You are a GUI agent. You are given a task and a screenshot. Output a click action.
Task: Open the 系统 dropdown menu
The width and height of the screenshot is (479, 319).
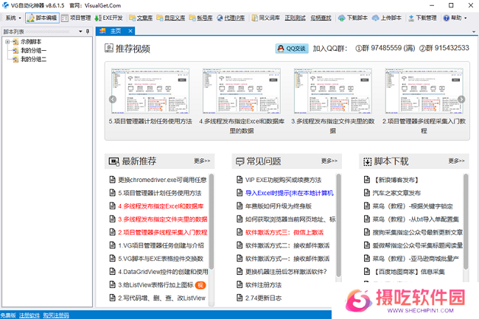point(13,18)
